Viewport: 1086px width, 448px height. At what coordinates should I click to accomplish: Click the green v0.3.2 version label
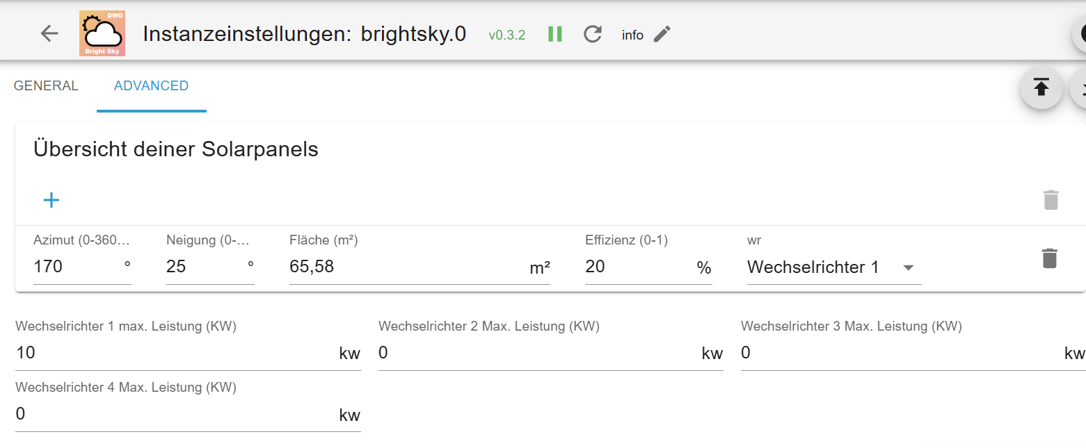click(506, 35)
